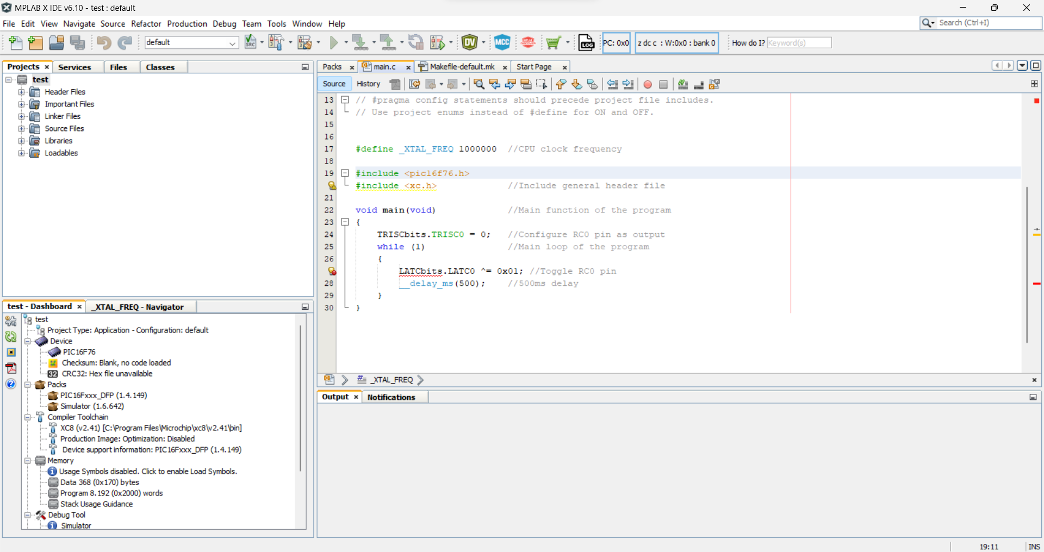
Task: Collapse the Packs node in Dashboard
Action: point(28,385)
